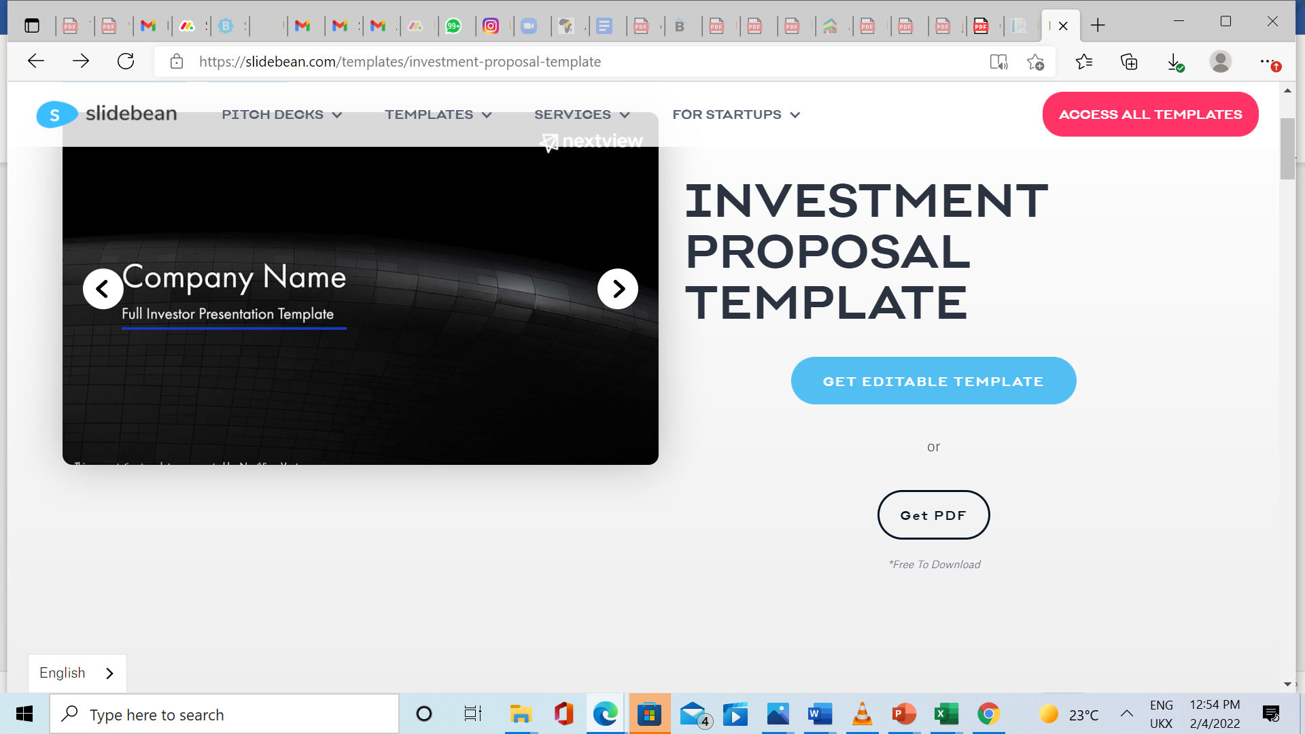1305x734 pixels.
Task: Open PowerPoint from the taskbar
Action: 904,714
